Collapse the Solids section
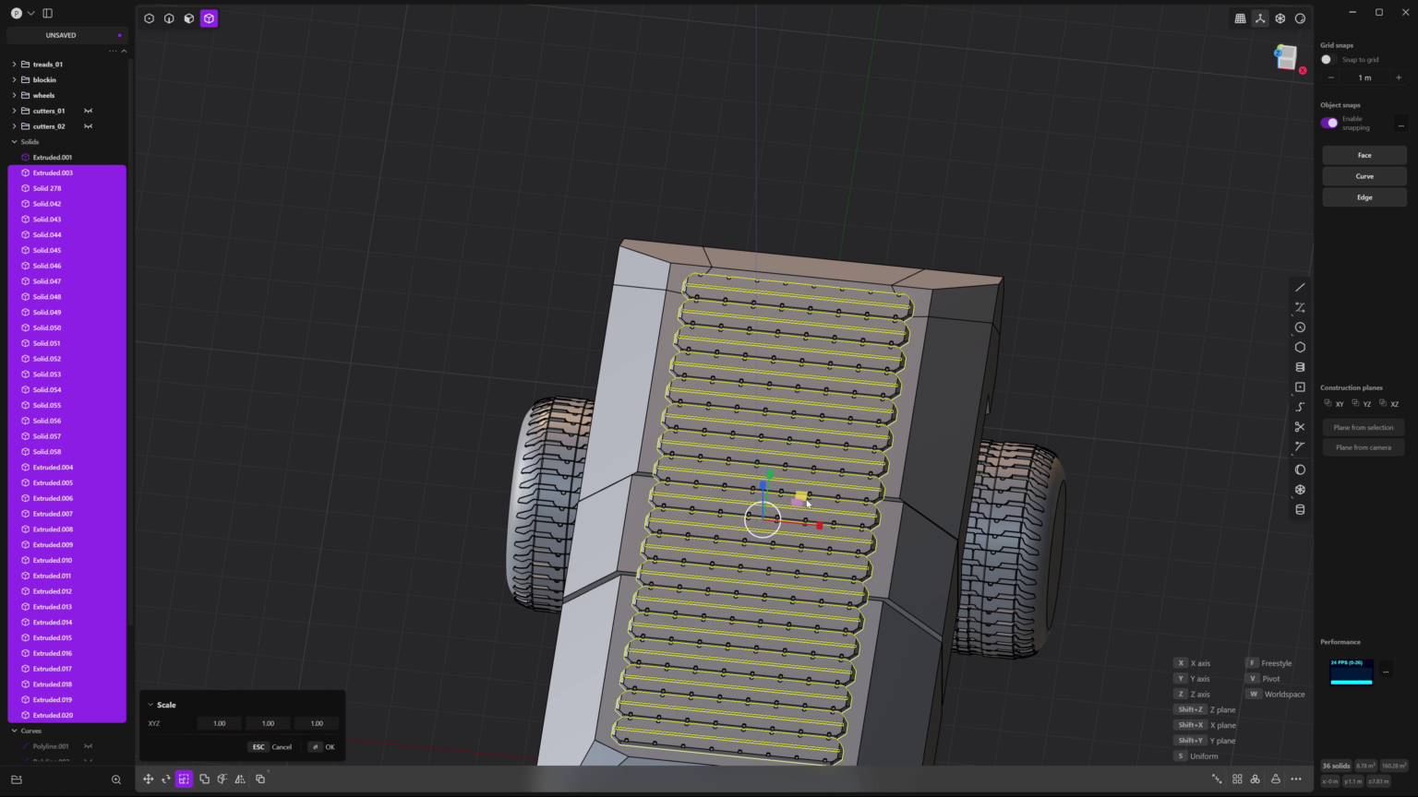1418x797 pixels. pyautogui.click(x=14, y=142)
